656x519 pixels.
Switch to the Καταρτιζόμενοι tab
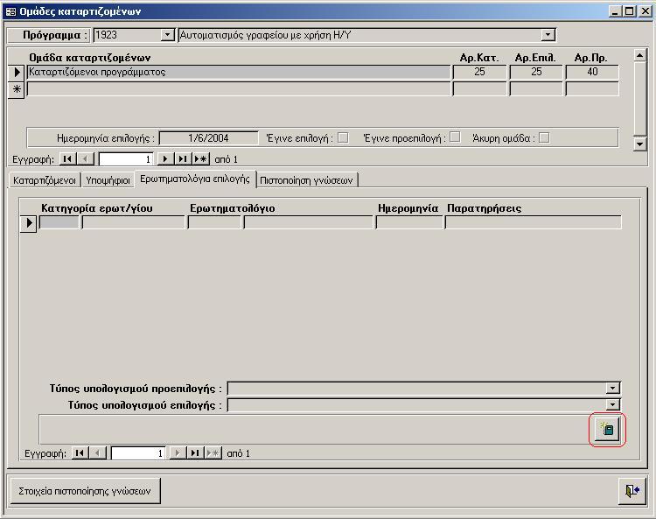coord(45,180)
